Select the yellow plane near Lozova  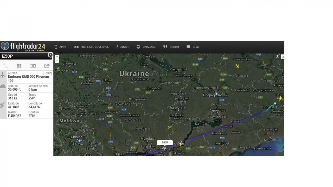237,66
